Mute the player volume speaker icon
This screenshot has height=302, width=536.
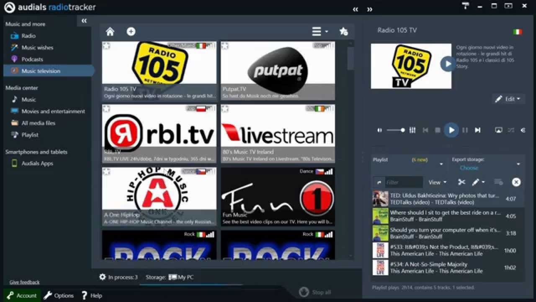(x=380, y=130)
